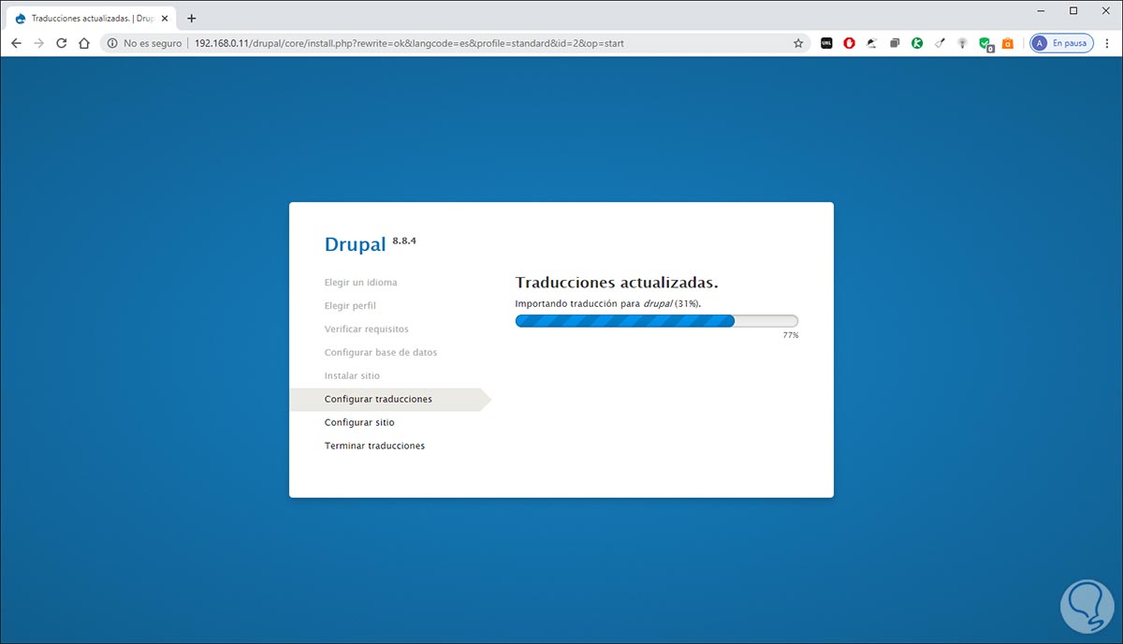This screenshot has height=644, width=1123.
Task: Open the gray stacked squares extension
Action: click(895, 43)
